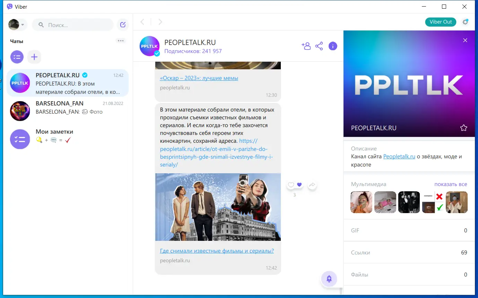Open the movie collage preview image in the message

(218, 207)
